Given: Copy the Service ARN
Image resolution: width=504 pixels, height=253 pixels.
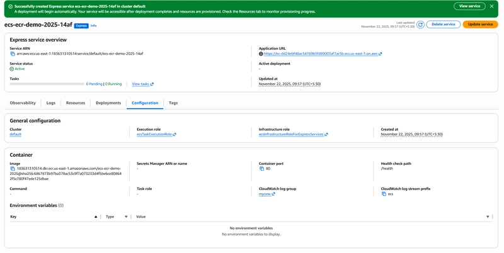Looking at the screenshot, I should (13, 53).
